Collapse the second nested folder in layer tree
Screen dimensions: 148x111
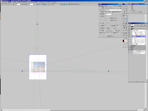pos(134,32)
